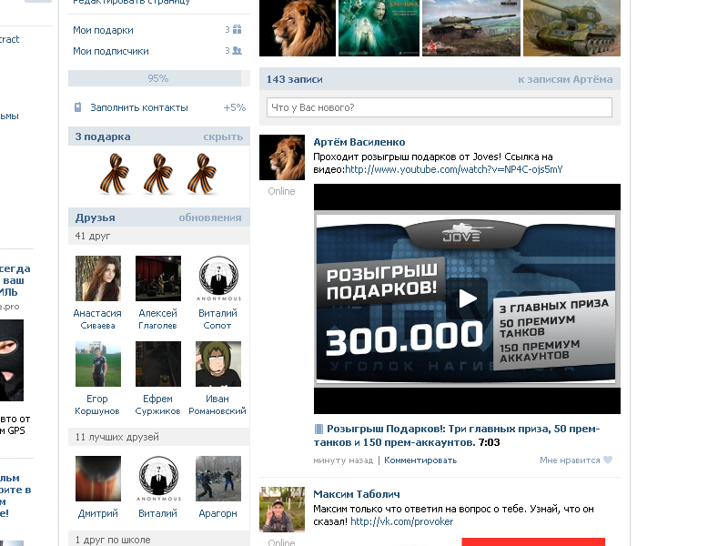Click the минуту назад timestamp
The width and height of the screenshot is (728, 546).
[x=343, y=460]
